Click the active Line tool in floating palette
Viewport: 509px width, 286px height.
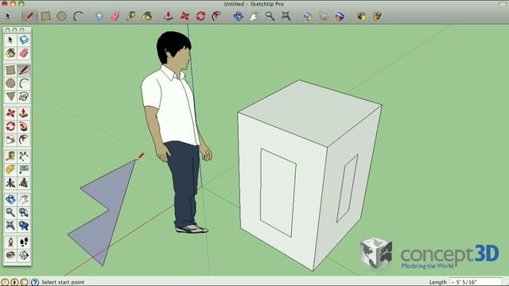(x=24, y=70)
